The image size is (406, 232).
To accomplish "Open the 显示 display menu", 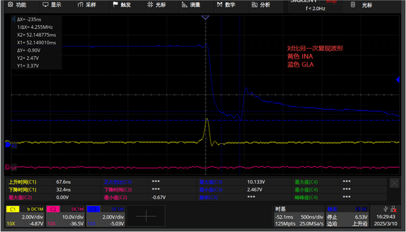I will click(52, 4).
